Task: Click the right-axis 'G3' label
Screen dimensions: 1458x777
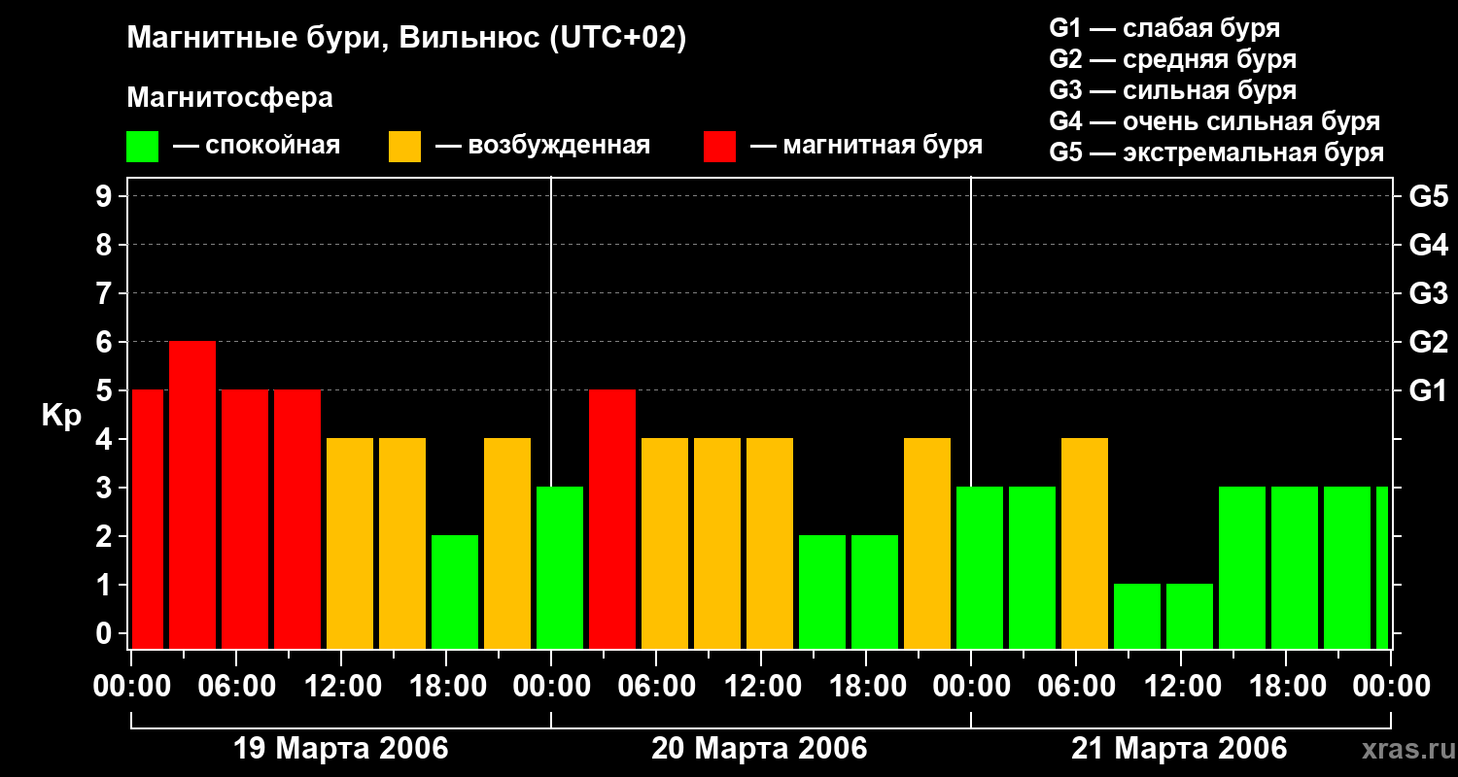Action: [x=1429, y=293]
